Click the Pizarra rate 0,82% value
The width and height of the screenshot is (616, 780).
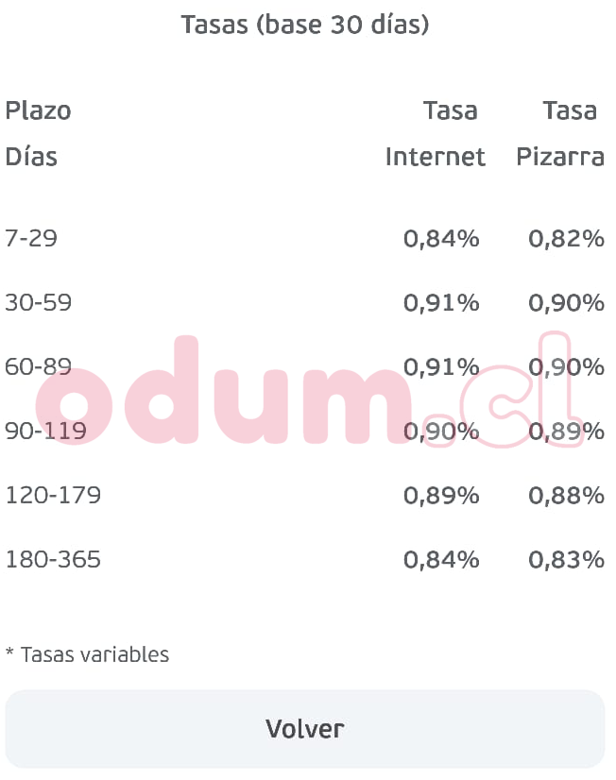point(566,239)
